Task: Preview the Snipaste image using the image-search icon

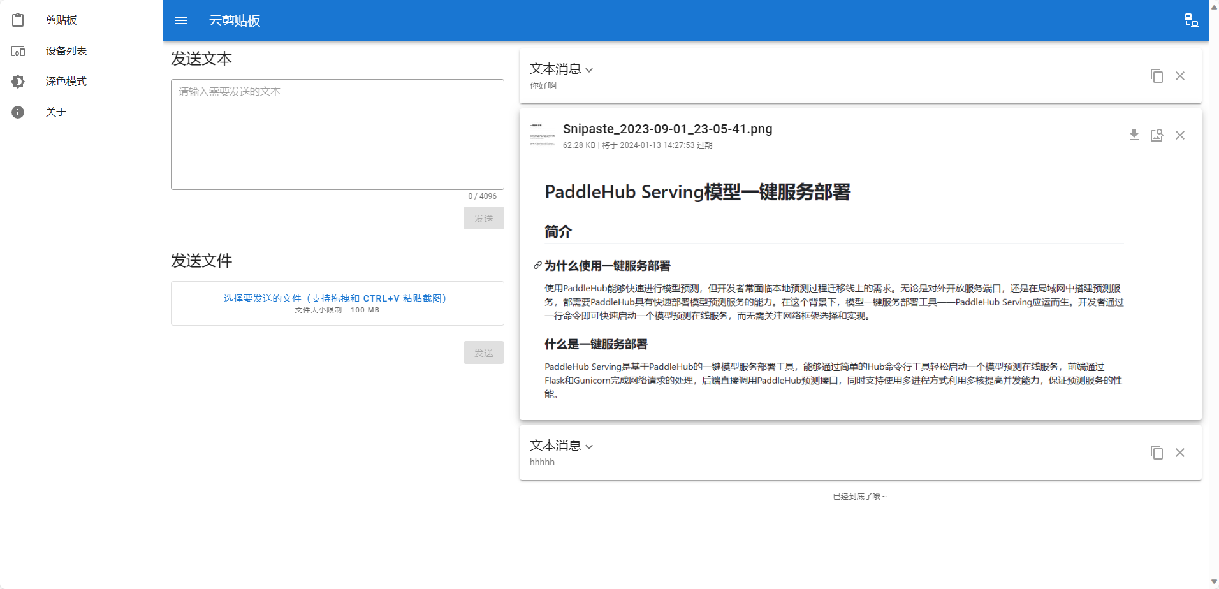Action: click(1157, 135)
